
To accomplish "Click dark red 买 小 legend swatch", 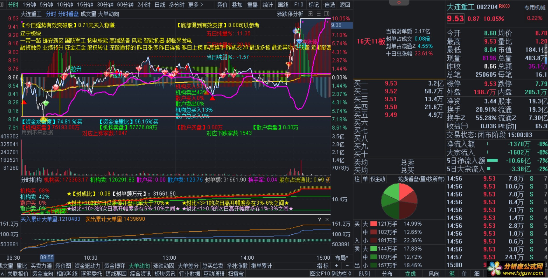I will pos(374,240).
